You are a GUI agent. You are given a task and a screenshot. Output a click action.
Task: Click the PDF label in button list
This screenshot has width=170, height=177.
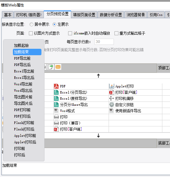[63, 86]
